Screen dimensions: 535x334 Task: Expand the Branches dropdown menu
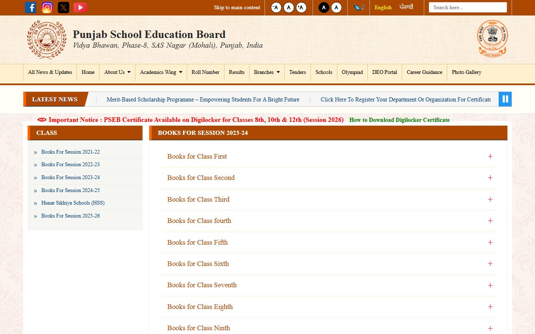267,72
